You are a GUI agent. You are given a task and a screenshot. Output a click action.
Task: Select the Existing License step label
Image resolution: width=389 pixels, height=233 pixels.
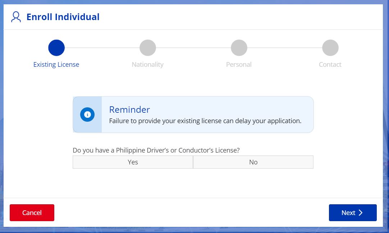click(x=56, y=64)
